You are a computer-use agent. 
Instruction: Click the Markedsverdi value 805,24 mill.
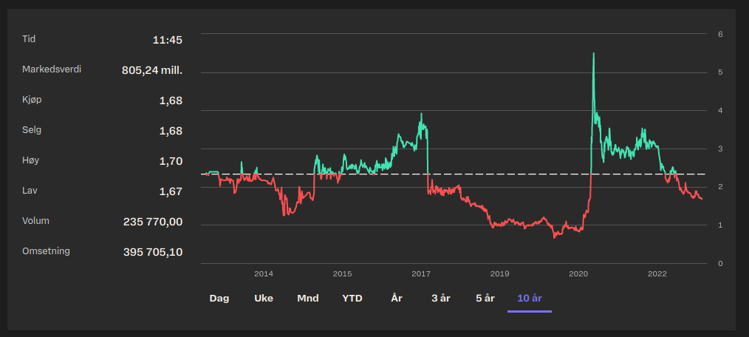[151, 70]
